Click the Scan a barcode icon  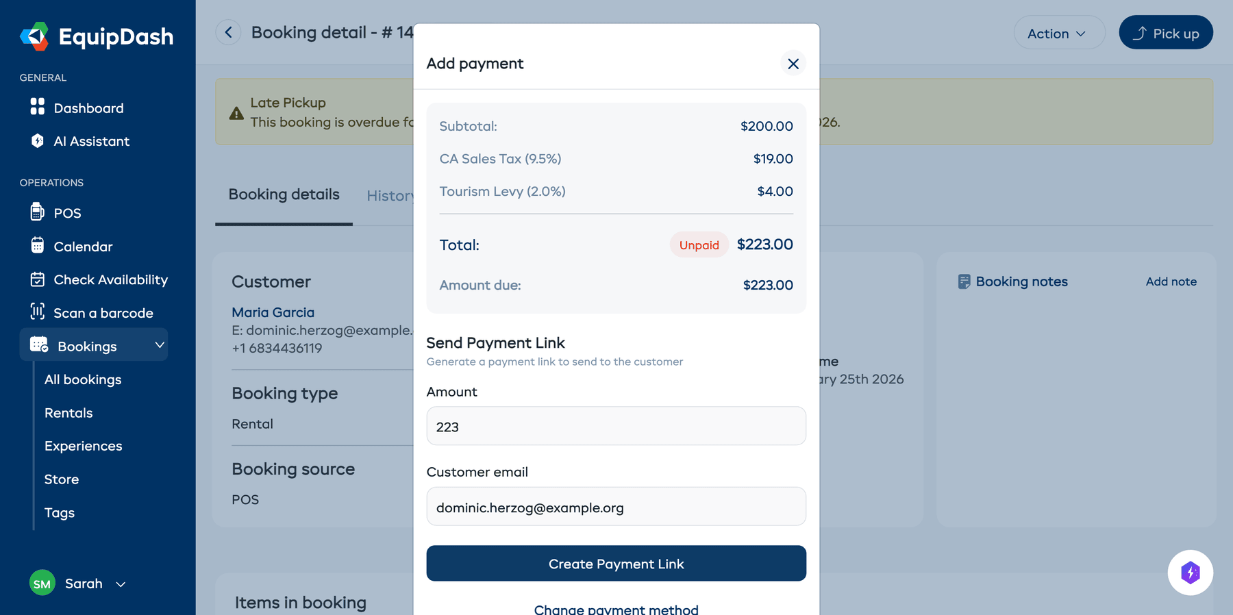pos(38,312)
